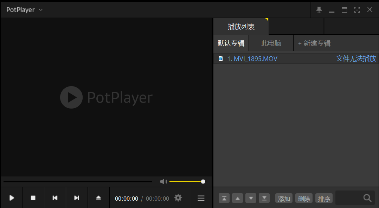Move the selected playlist item down
Image resolution: width=379 pixels, height=208 pixels.
pos(251,198)
